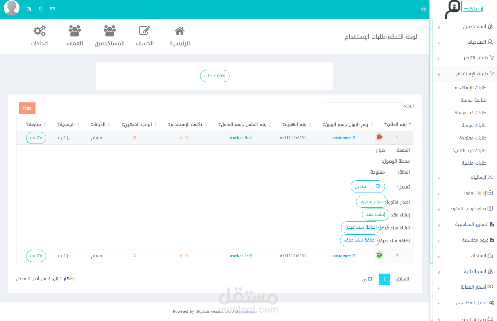
Task: Go to pagination page 1
Action: tap(384, 279)
